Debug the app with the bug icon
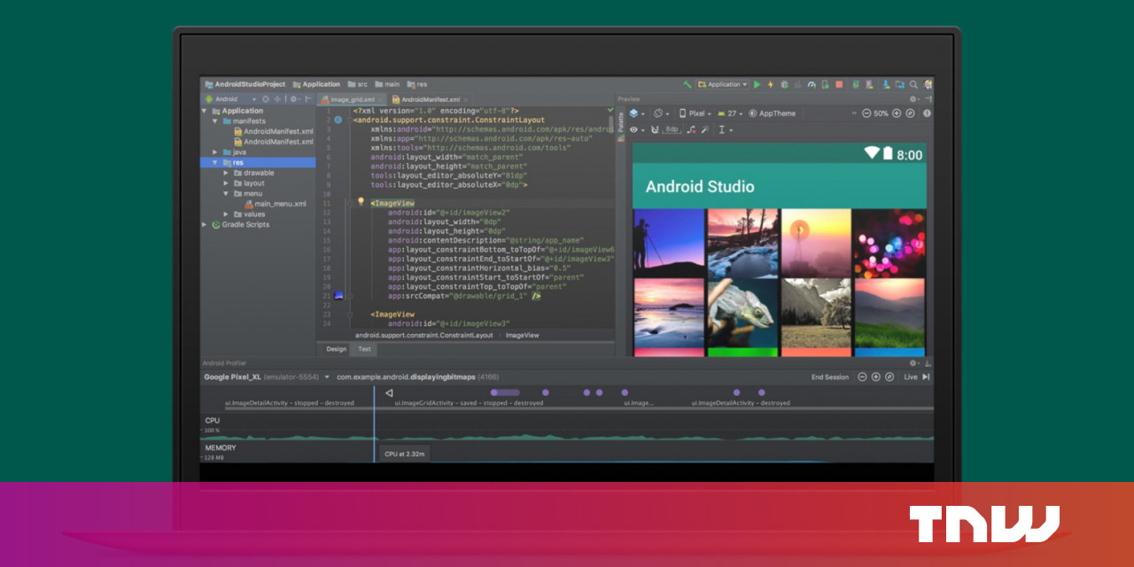Screen dimensions: 1134x567 pos(784,84)
